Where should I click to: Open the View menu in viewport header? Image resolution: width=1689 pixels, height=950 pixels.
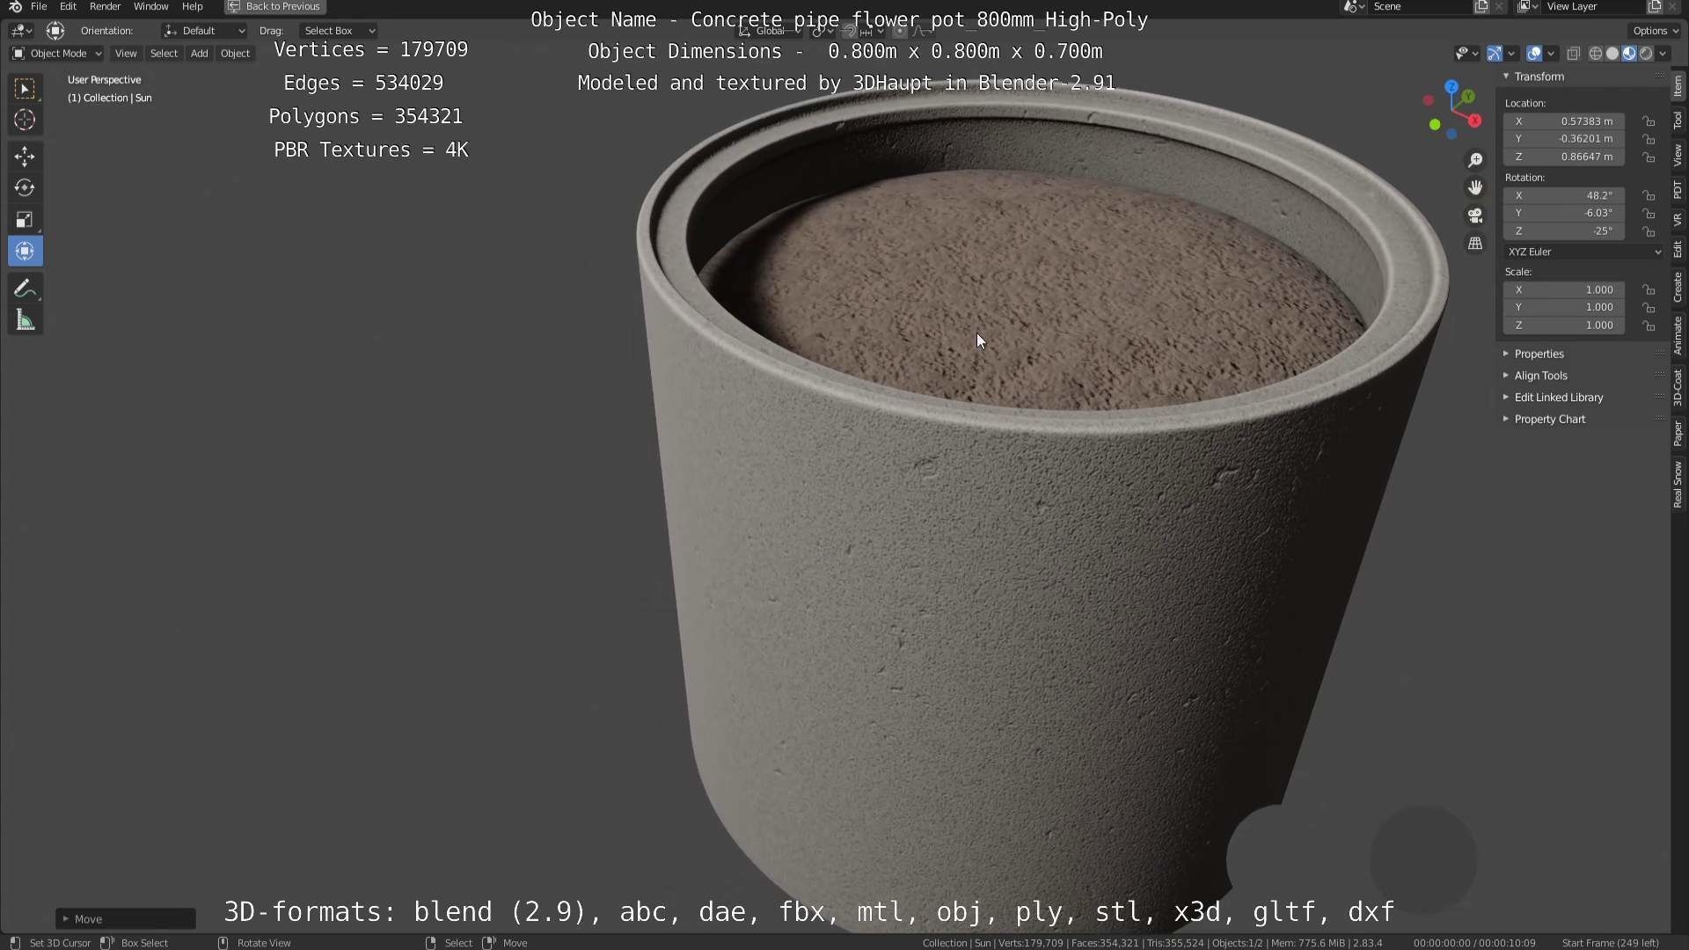tap(126, 54)
